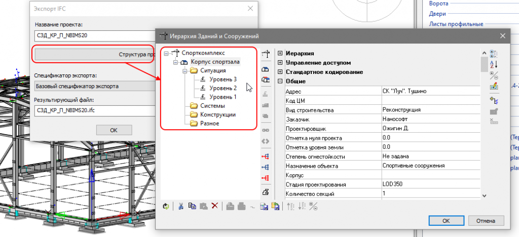Sort properties alphabetically with A-Z icon
Screen dimensions: 519x237
pyautogui.click(x=494, y=64)
